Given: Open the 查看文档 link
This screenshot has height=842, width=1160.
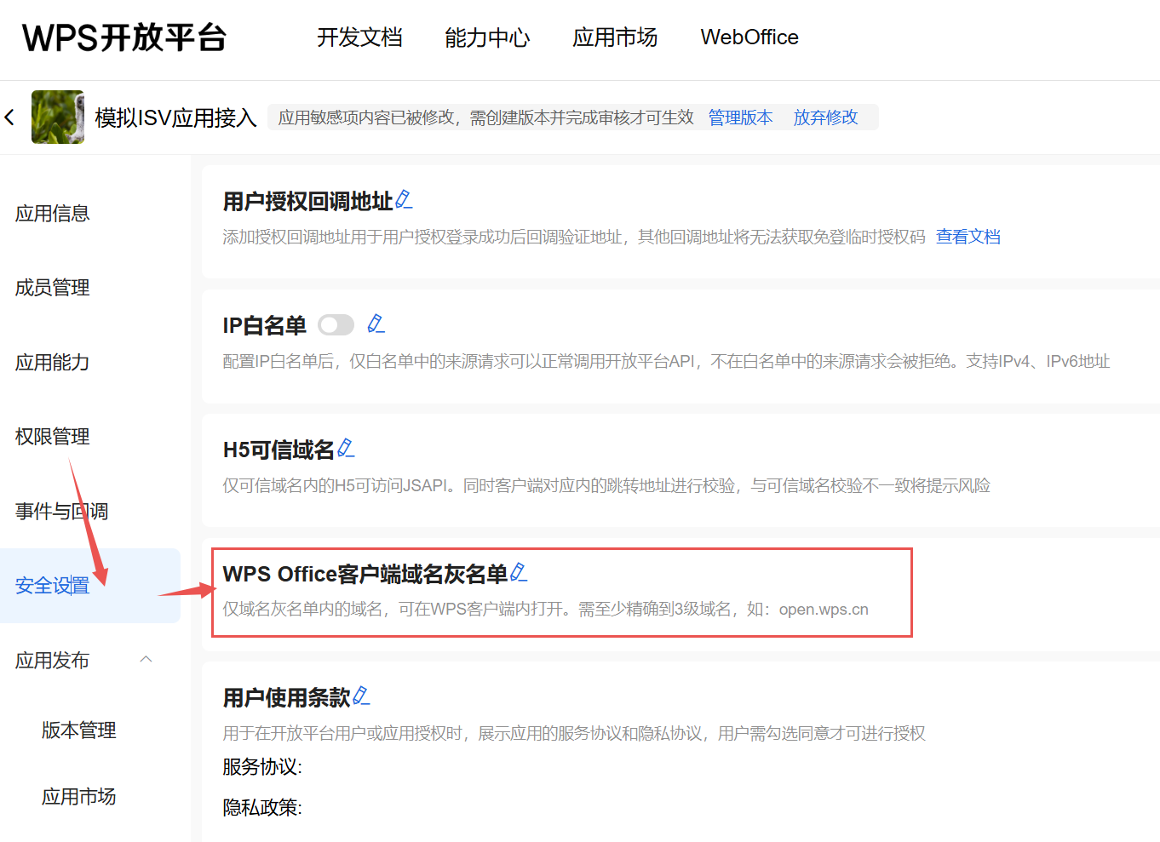Looking at the screenshot, I should pyautogui.click(x=968, y=237).
